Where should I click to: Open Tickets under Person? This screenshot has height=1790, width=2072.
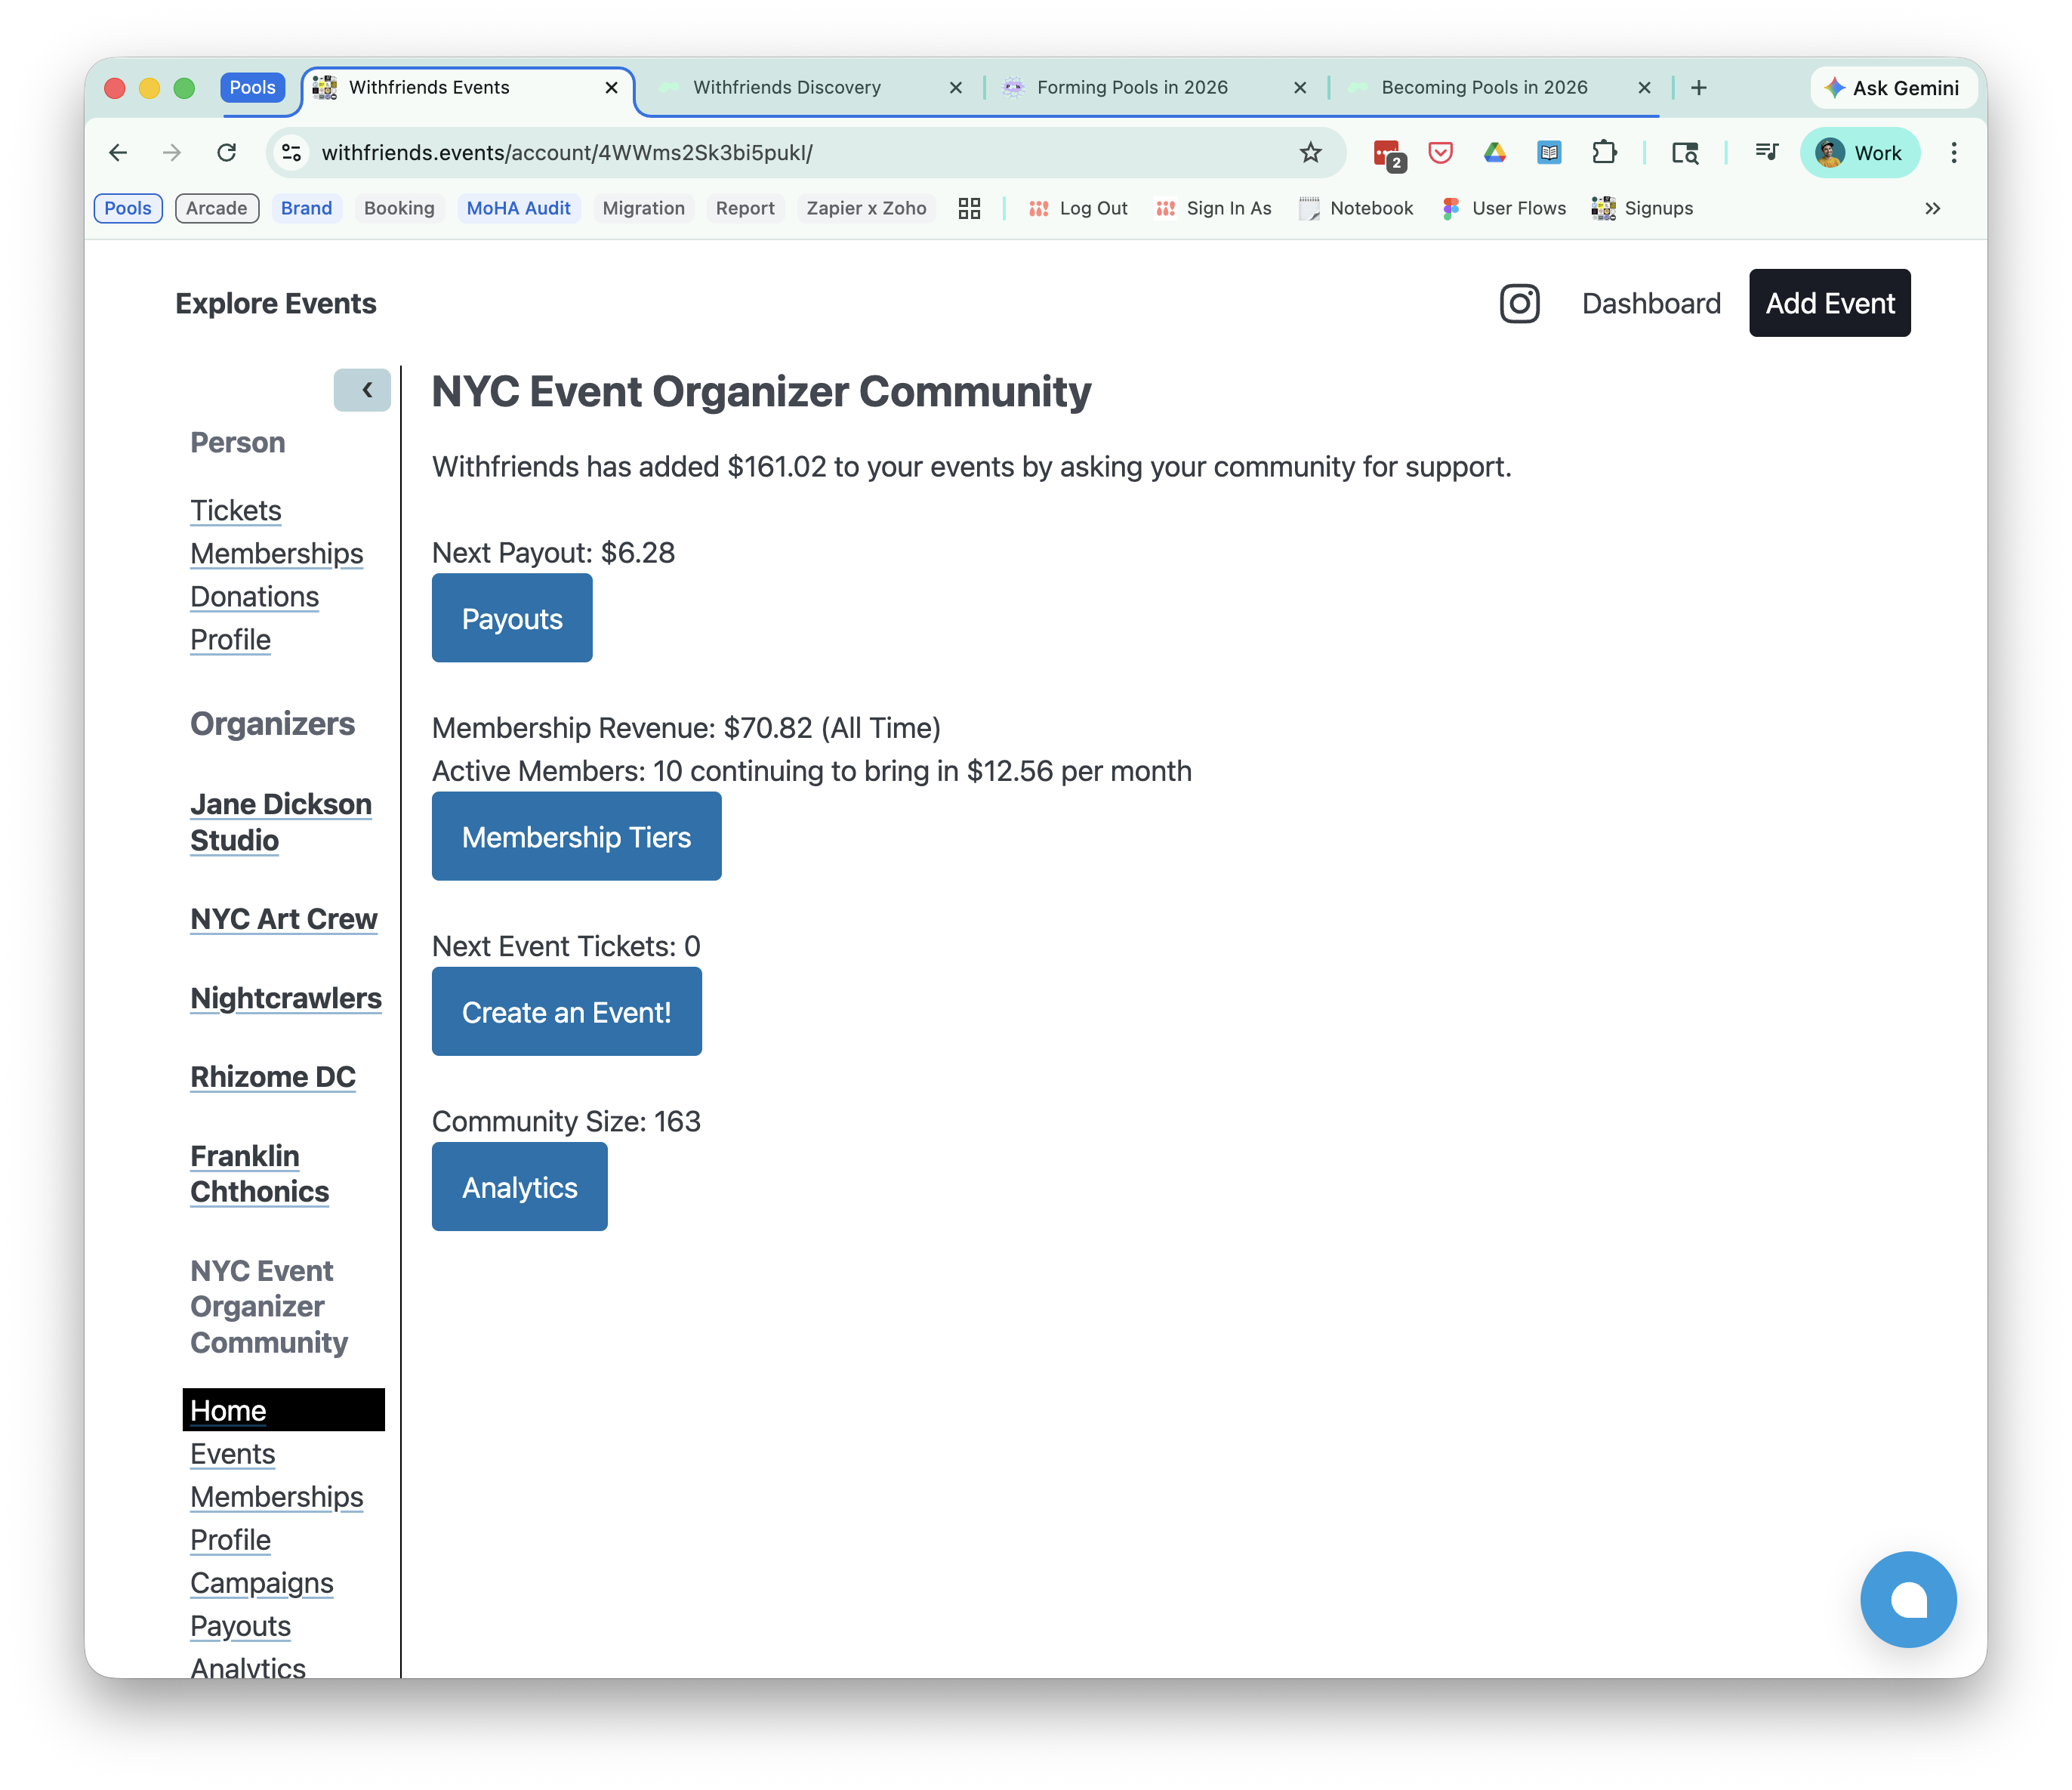pos(236,510)
